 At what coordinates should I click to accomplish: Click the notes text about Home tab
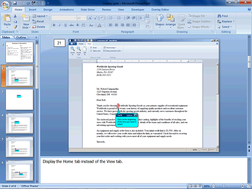pyautogui.click(x=83, y=161)
